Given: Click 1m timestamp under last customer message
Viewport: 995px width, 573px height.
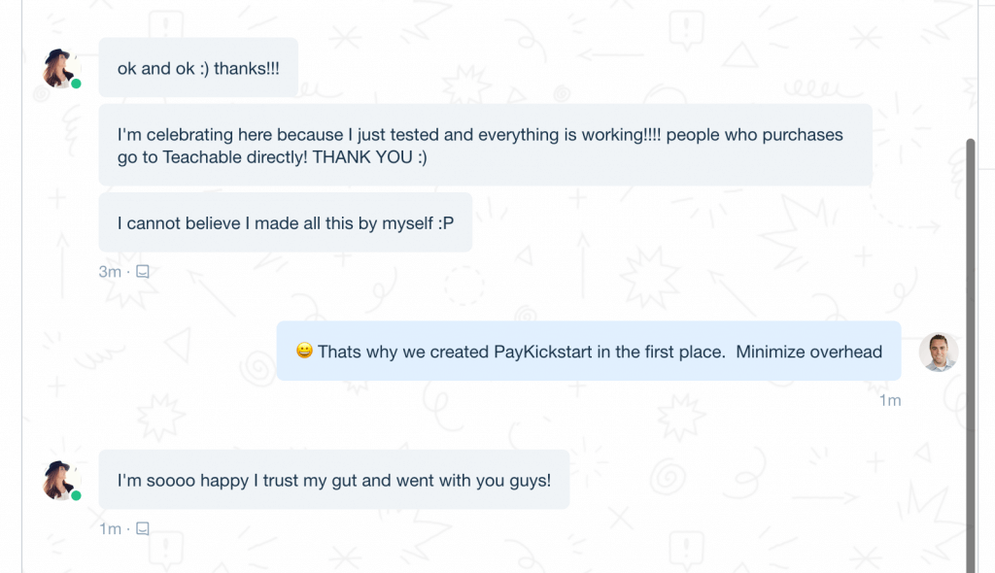Looking at the screenshot, I should (x=110, y=528).
